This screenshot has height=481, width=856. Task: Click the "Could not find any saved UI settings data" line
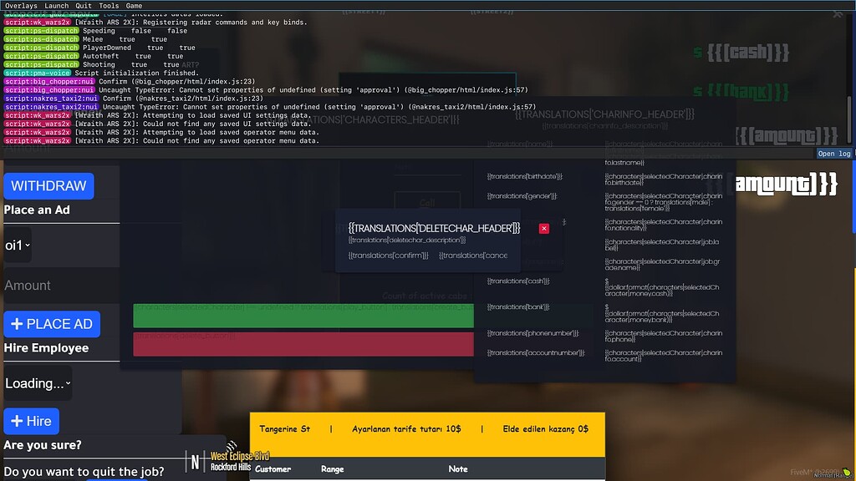coord(193,124)
